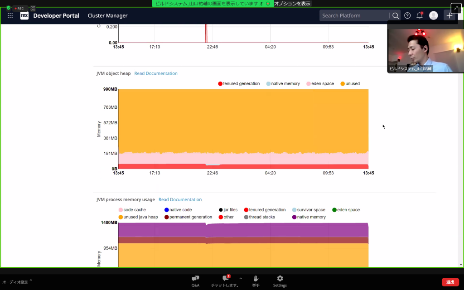The height and width of the screenshot is (290, 464).
Task: Toggle tenured generation series in JVM object heap
Action: click(239, 84)
